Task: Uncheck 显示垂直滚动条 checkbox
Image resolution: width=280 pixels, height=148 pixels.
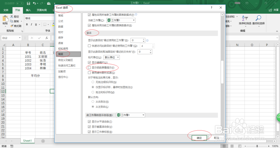Action: point(89,127)
